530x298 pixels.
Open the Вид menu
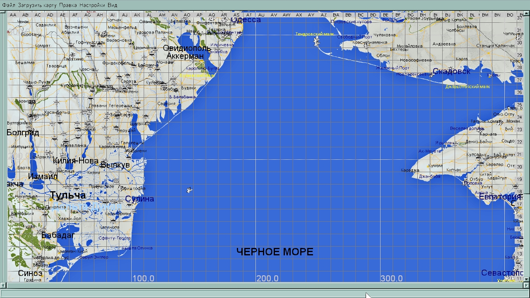(x=112, y=5)
